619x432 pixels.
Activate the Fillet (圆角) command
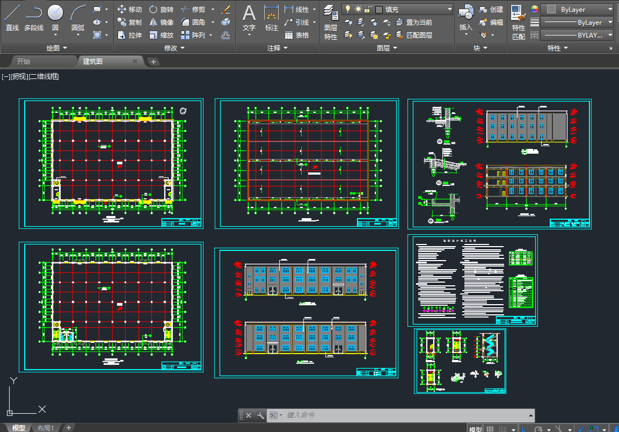coord(193,22)
